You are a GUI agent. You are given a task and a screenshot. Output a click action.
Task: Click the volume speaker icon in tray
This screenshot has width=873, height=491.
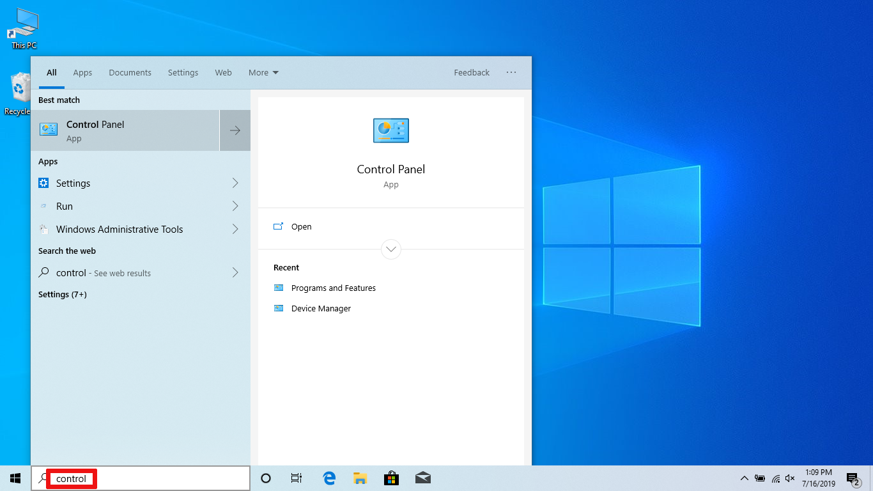coord(791,478)
